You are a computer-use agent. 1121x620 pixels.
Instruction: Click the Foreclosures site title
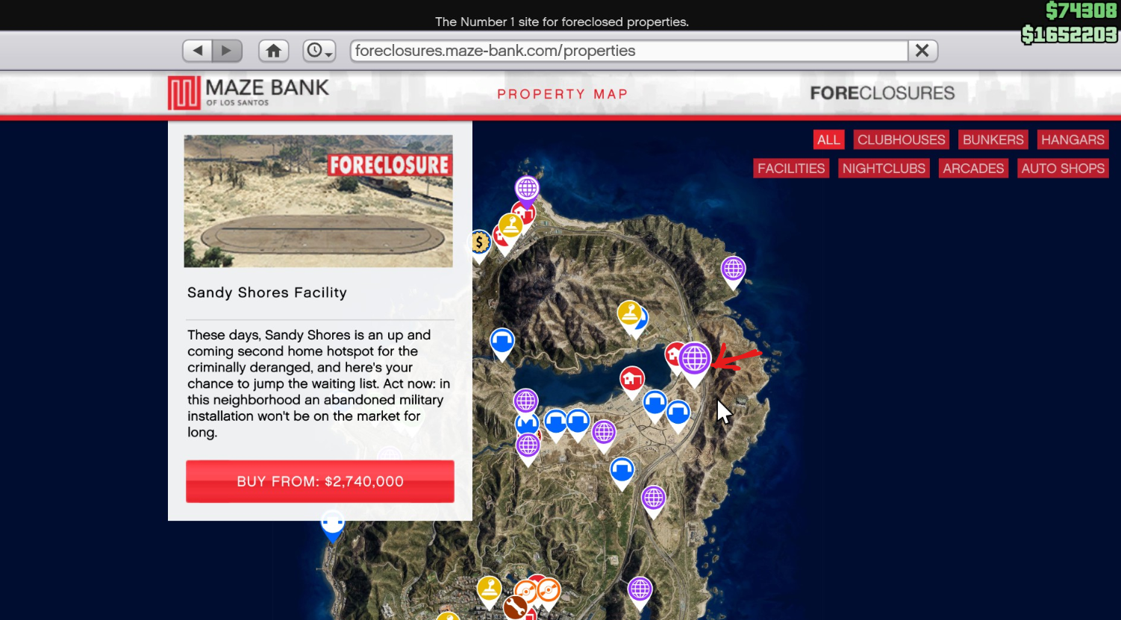click(x=882, y=93)
